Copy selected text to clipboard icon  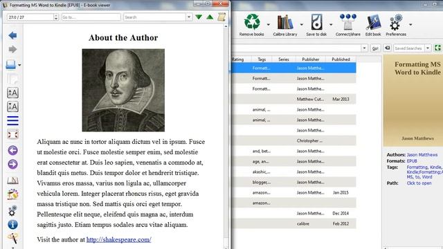(12, 79)
